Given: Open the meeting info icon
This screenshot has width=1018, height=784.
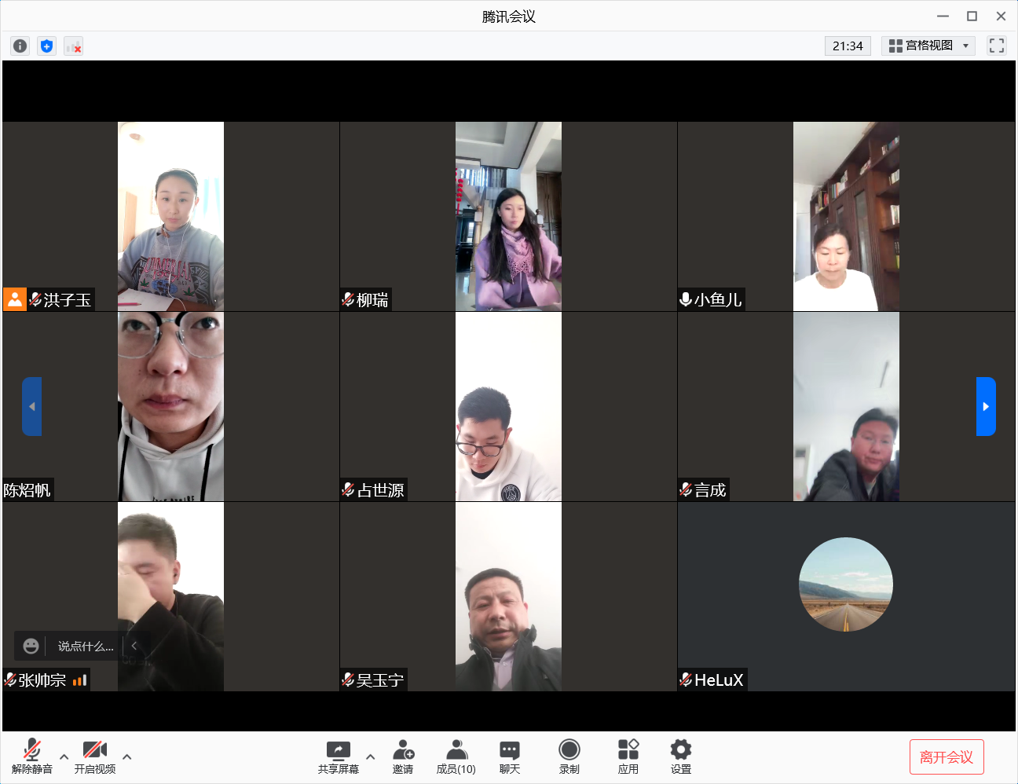Looking at the screenshot, I should click(x=20, y=46).
